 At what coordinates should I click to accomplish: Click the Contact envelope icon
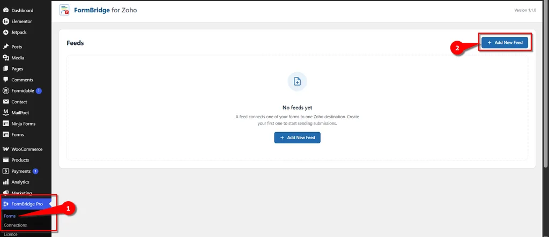pos(5,102)
